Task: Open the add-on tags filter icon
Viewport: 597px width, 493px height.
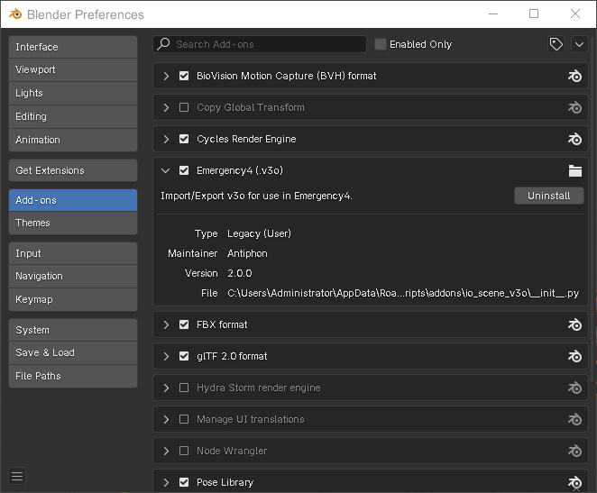Action: tap(556, 44)
